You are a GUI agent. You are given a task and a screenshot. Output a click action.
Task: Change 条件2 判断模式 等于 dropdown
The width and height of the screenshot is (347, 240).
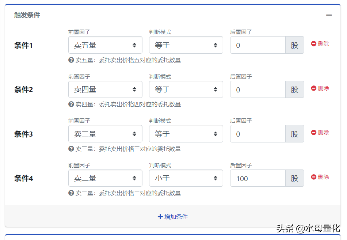pyautogui.click(x=186, y=89)
